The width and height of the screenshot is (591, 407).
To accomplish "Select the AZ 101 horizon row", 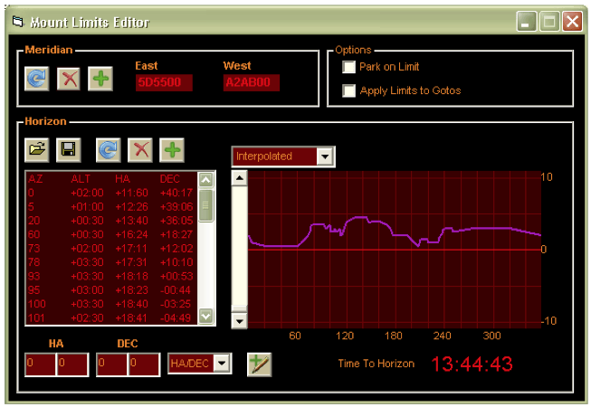I will (x=111, y=318).
